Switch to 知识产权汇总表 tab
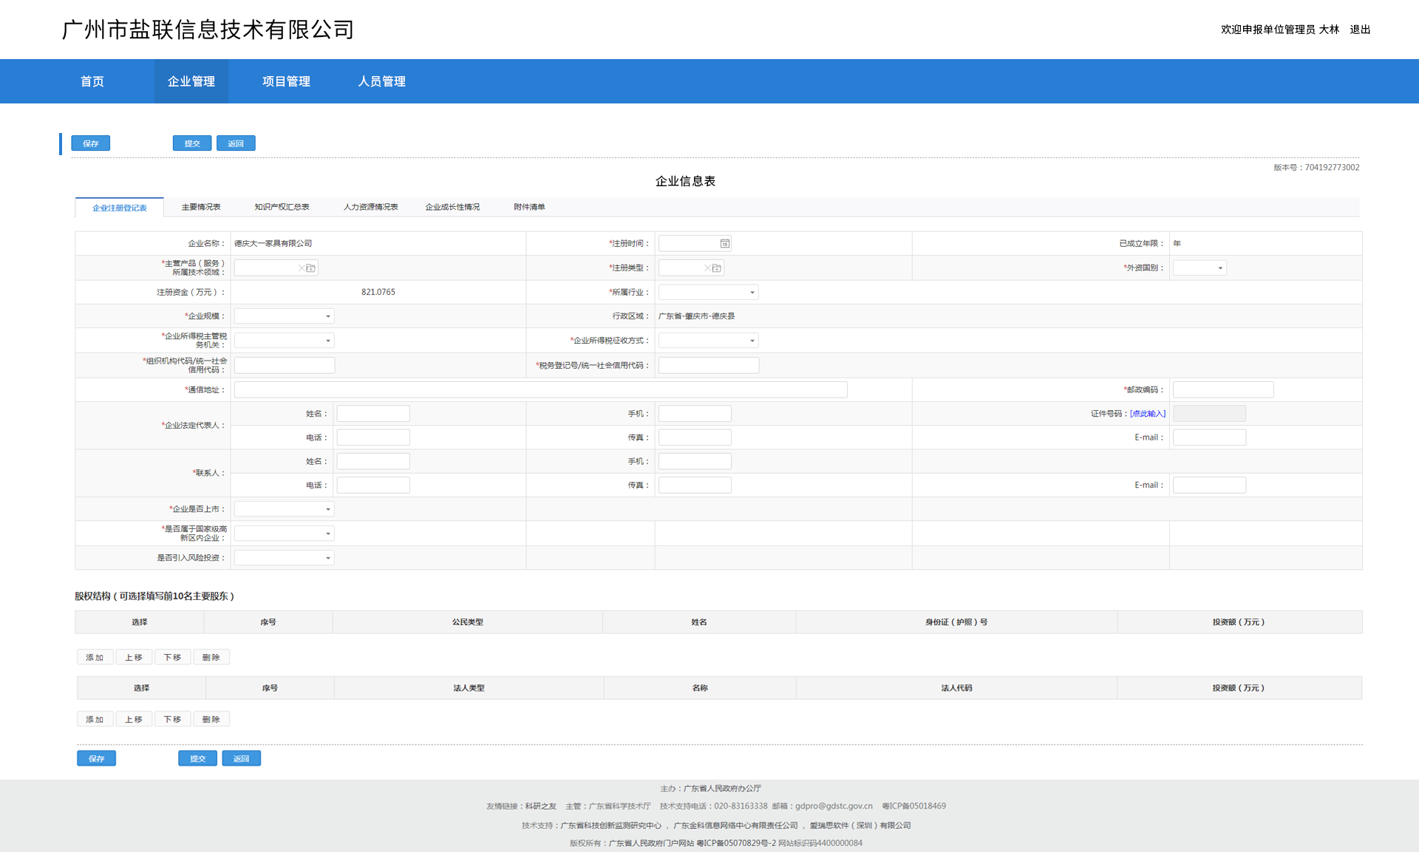Screen dimensions: 1419x852 [282, 207]
